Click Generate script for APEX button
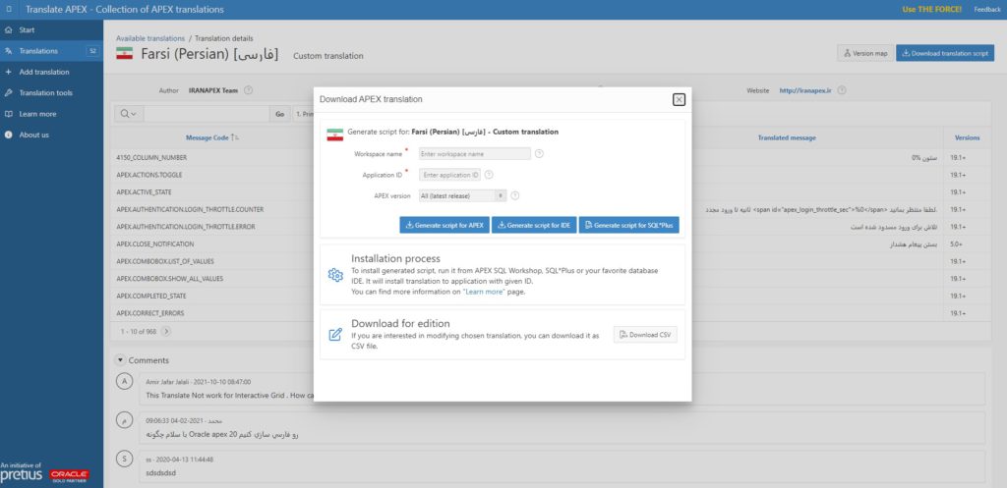 point(444,225)
